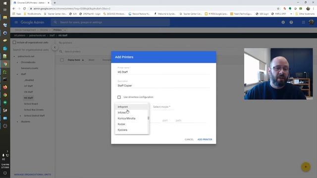Click the path input field

[190, 121]
